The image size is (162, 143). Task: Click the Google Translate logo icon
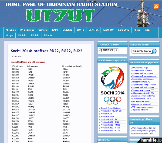click(x=100, y=50)
